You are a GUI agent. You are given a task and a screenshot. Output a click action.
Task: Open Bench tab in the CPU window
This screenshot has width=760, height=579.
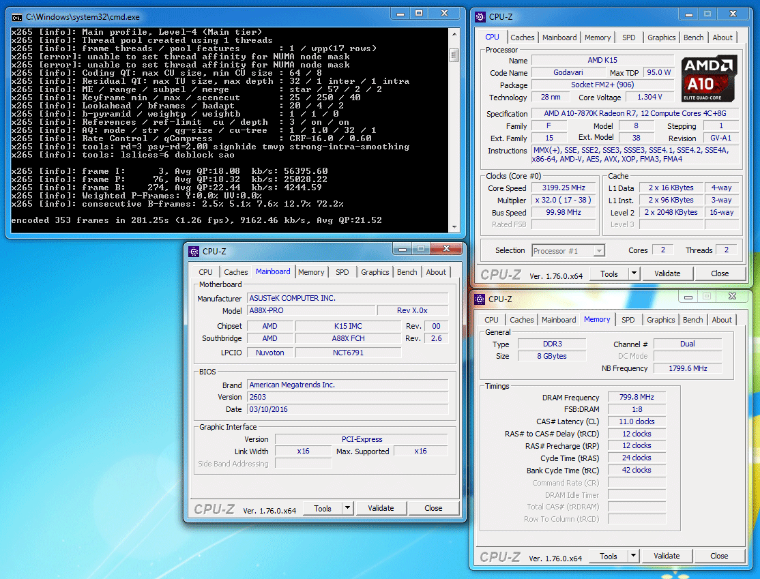[x=693, y=38]
